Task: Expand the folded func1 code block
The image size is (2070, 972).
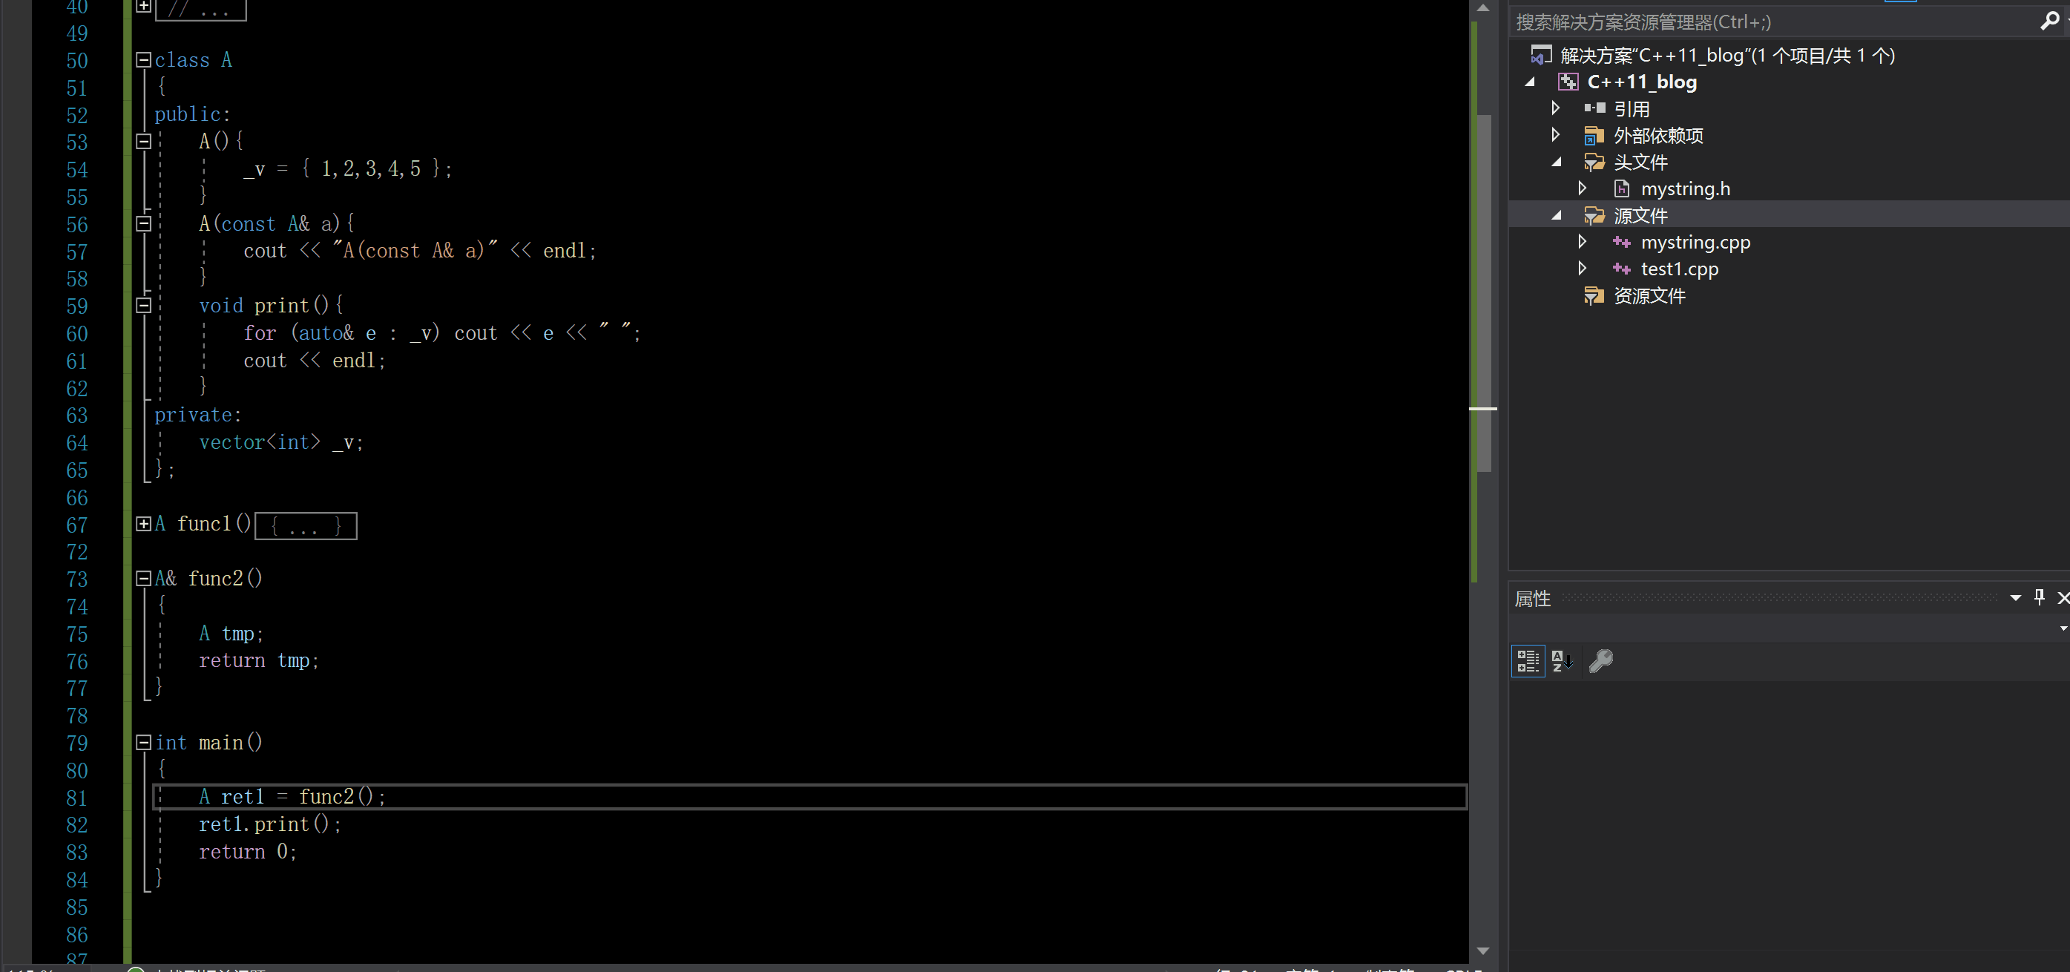Action: click(x=144, y=525)
